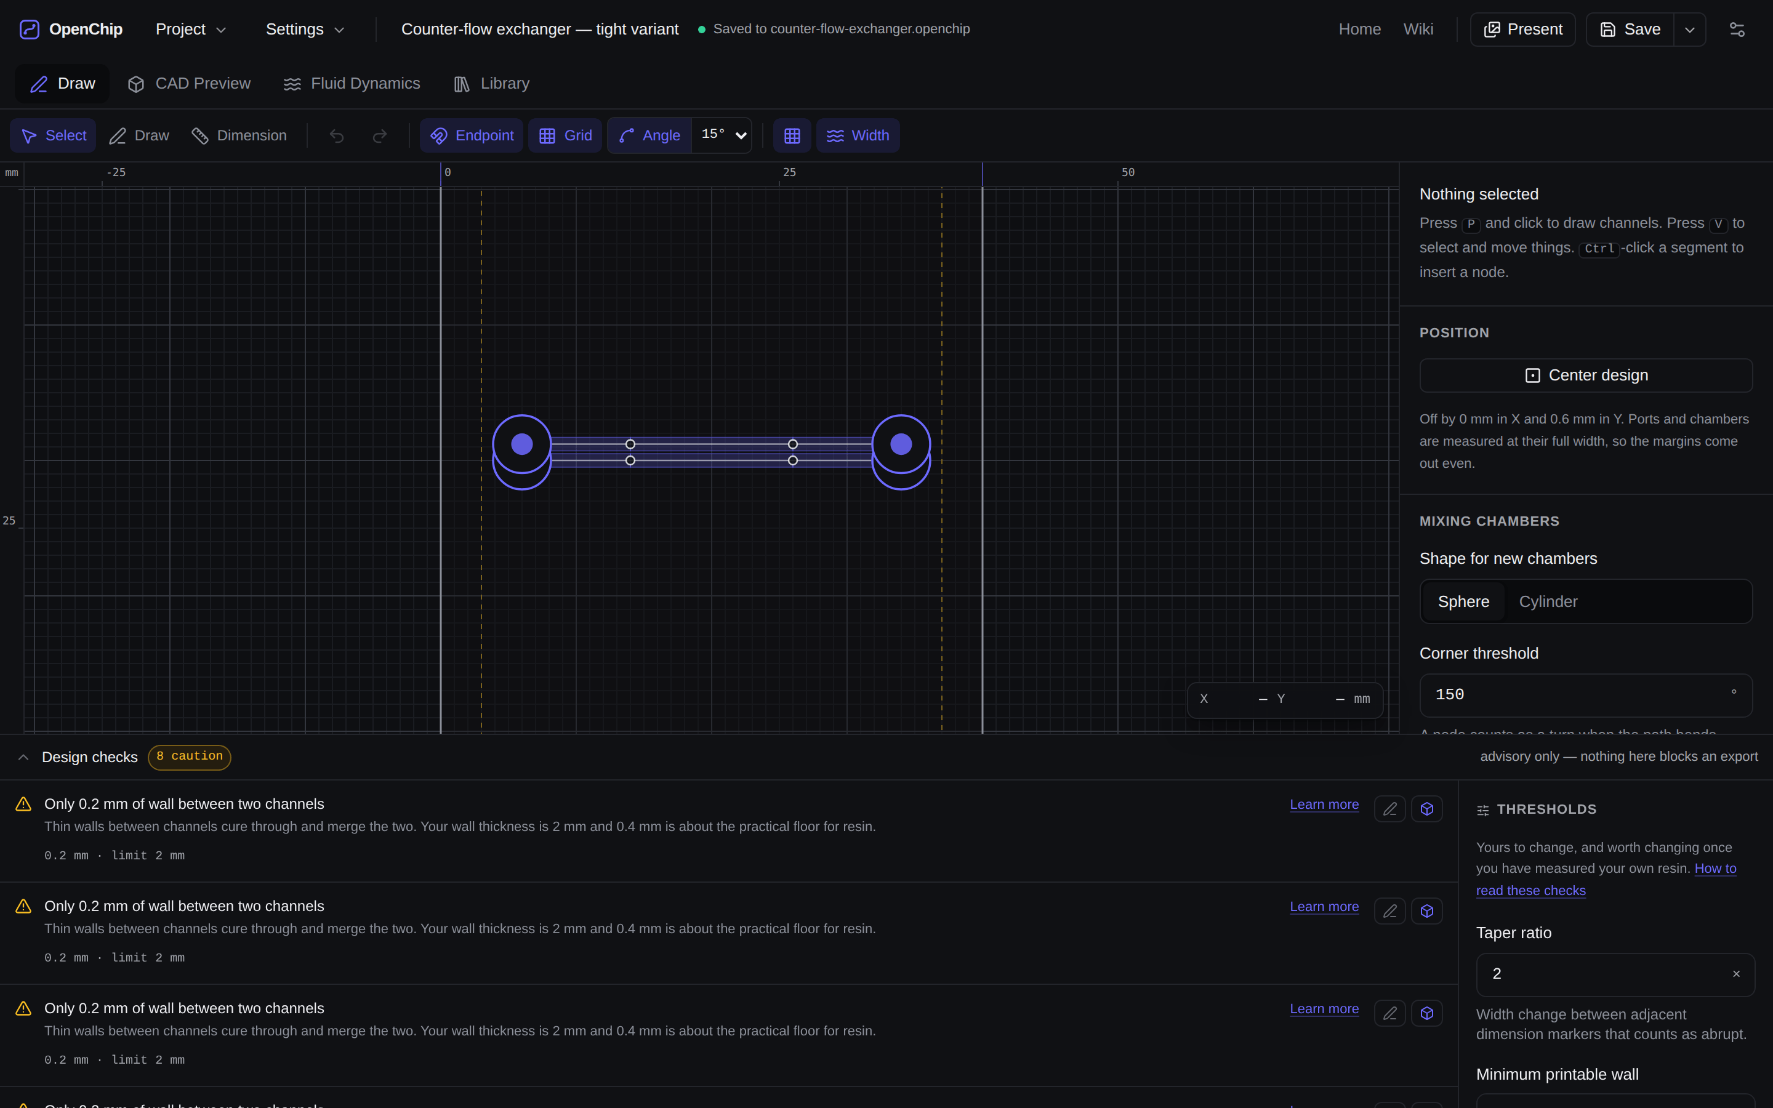Screen dimensions: 1773x1108
Task: Click the design title 'Counter-flow exchanger — tight variant'
Action: pyautogui.click(x=540, y=30)
